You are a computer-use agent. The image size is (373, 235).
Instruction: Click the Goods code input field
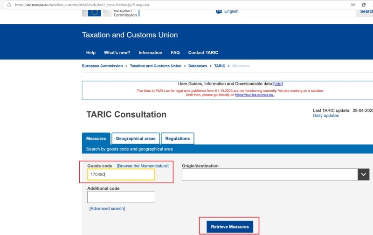click(121, 174)
